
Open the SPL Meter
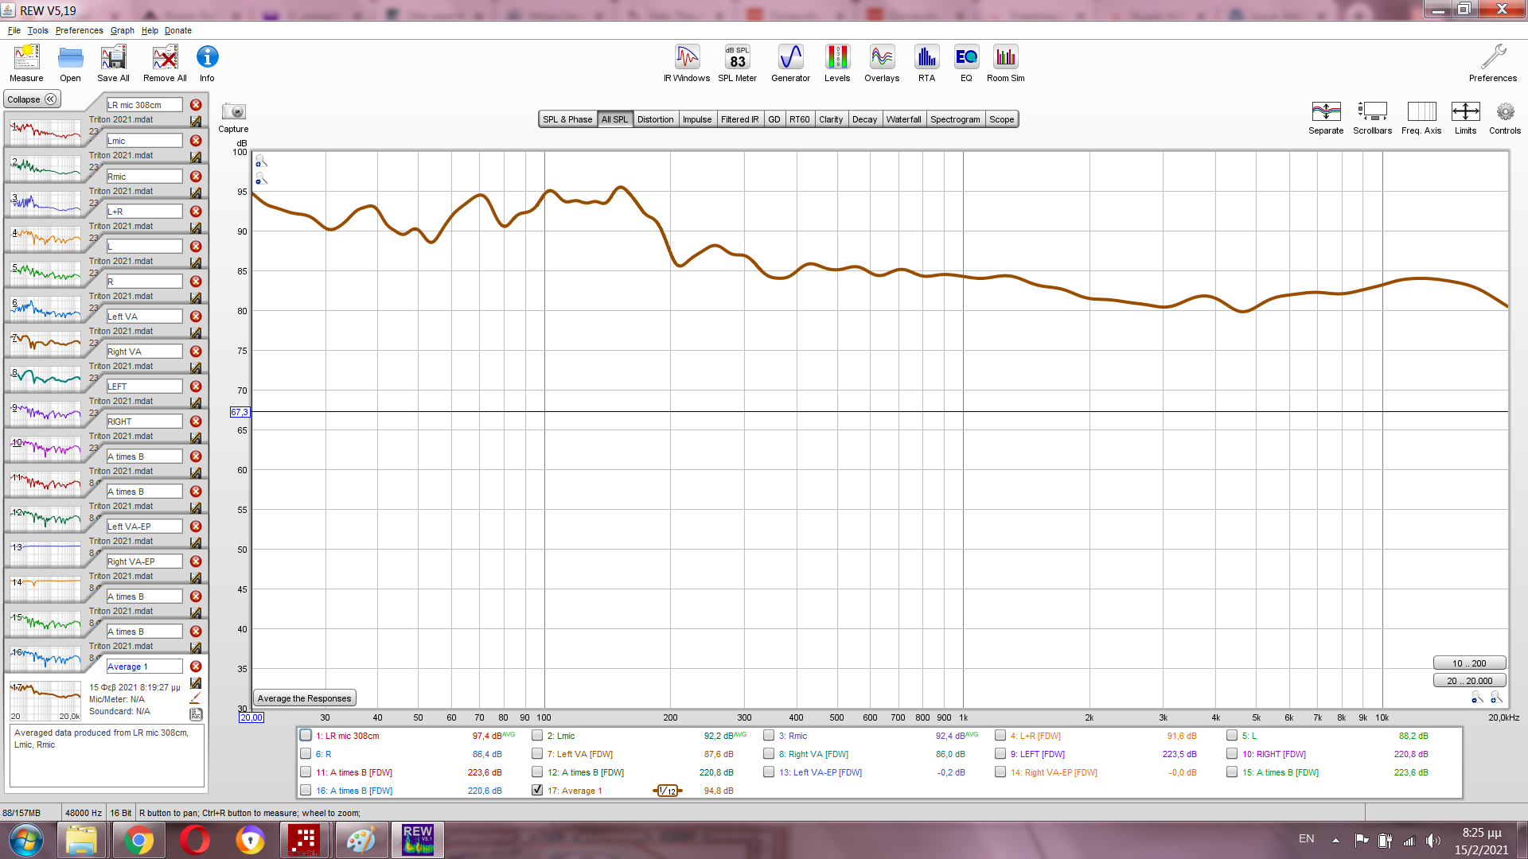pos(737,63)
